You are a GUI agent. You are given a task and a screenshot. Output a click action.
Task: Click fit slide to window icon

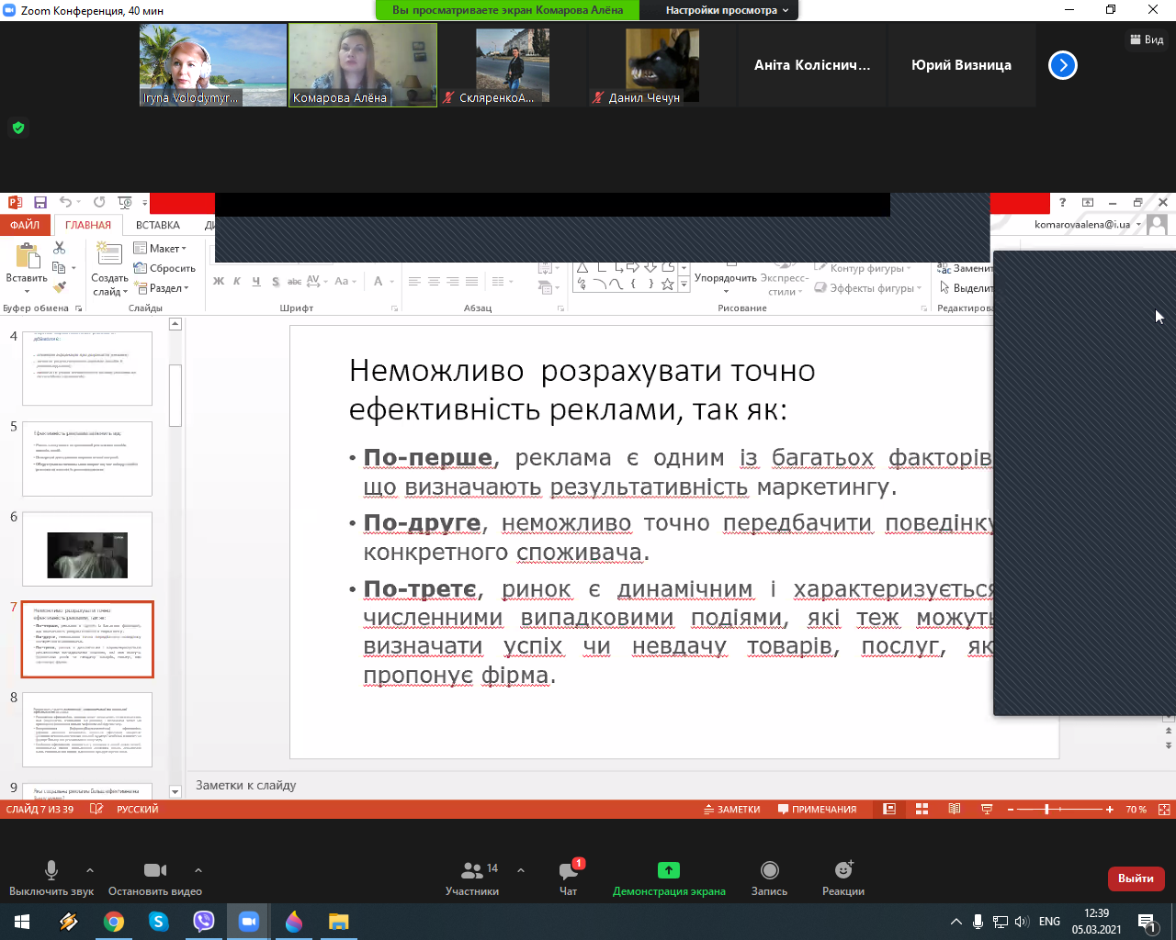coord(1164,810)
